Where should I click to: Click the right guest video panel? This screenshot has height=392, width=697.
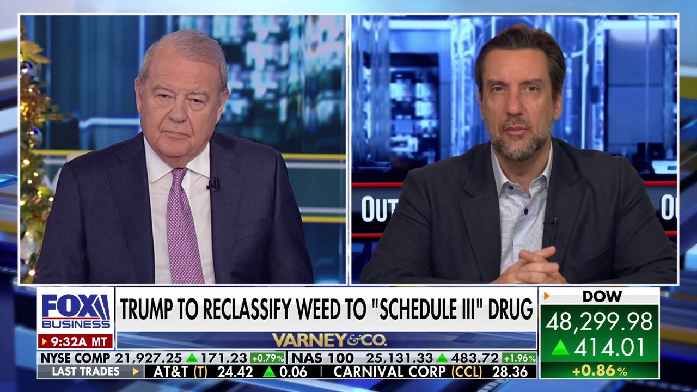(514, 149)
